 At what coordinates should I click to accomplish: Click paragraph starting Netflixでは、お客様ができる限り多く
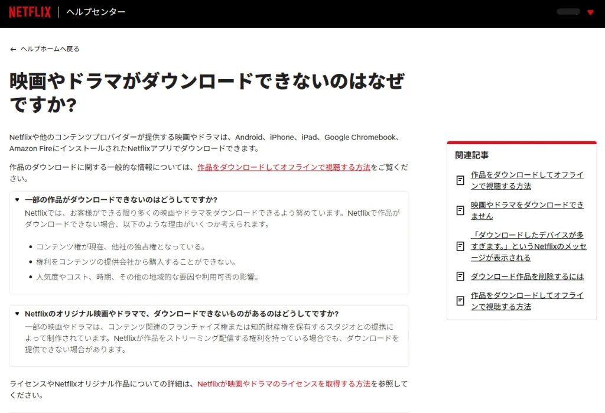tap(212, 219)
